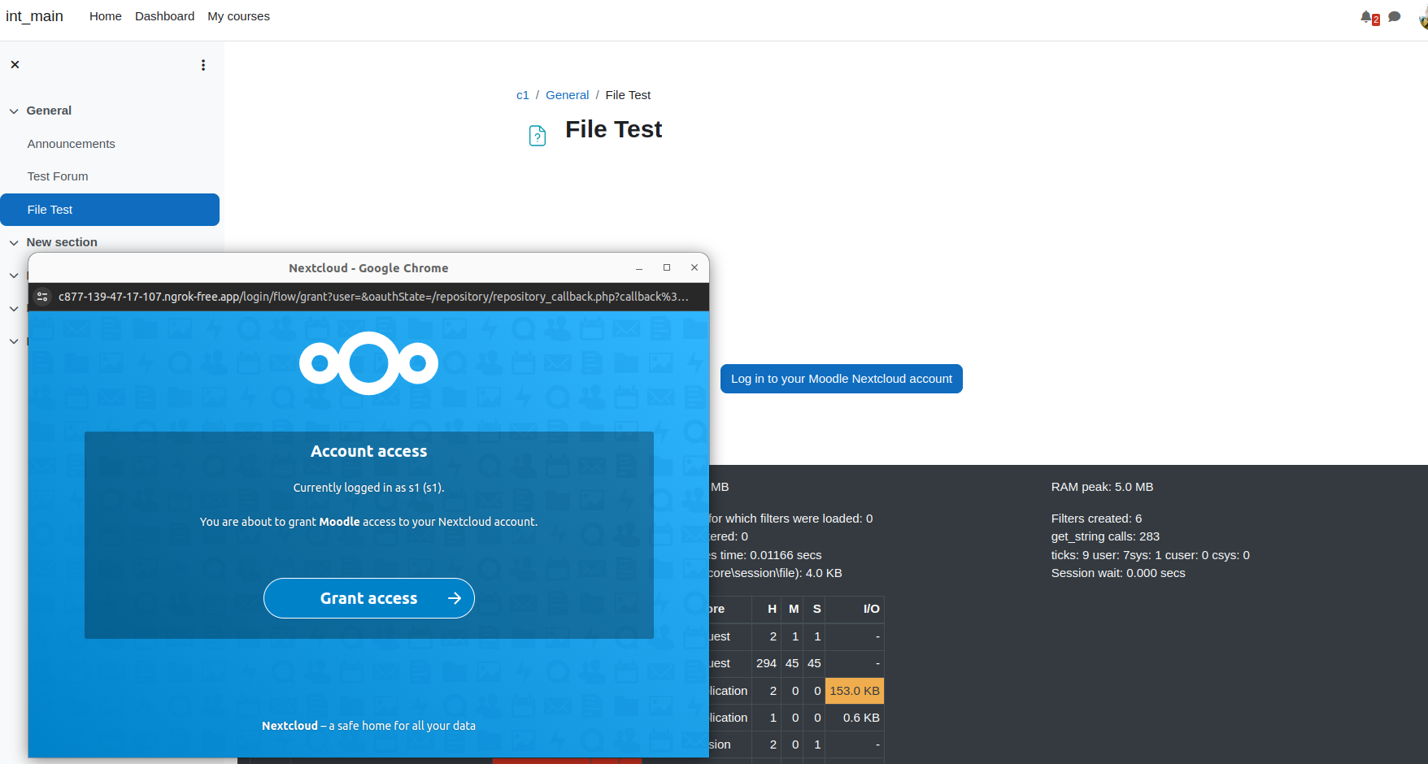Open Test Forum in course index

(58, 176)
